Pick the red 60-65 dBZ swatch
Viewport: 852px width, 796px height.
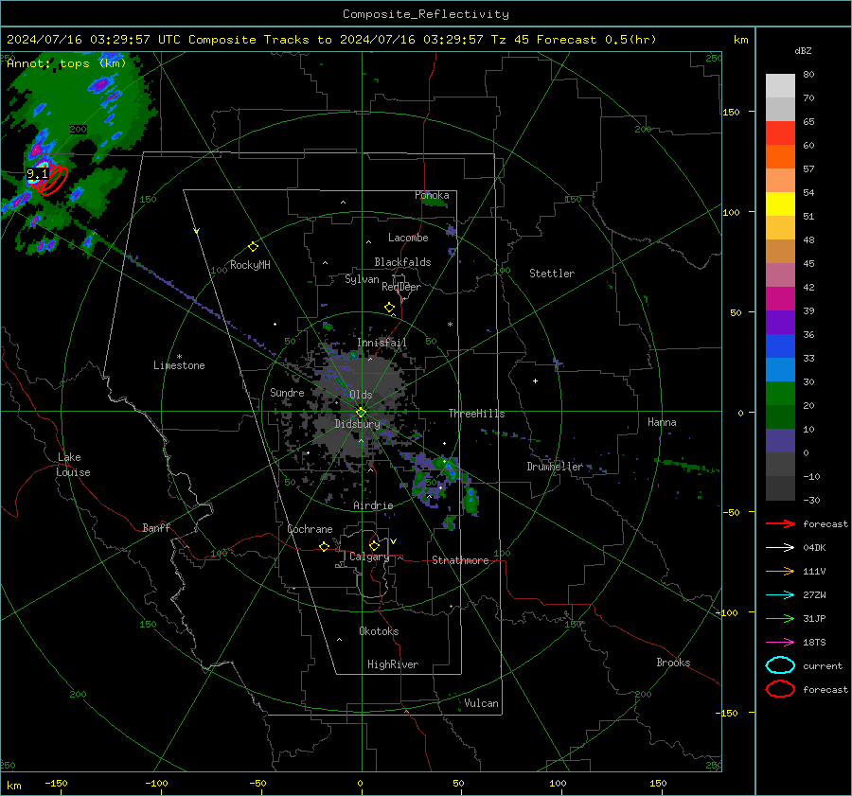[x=780, y=133]
